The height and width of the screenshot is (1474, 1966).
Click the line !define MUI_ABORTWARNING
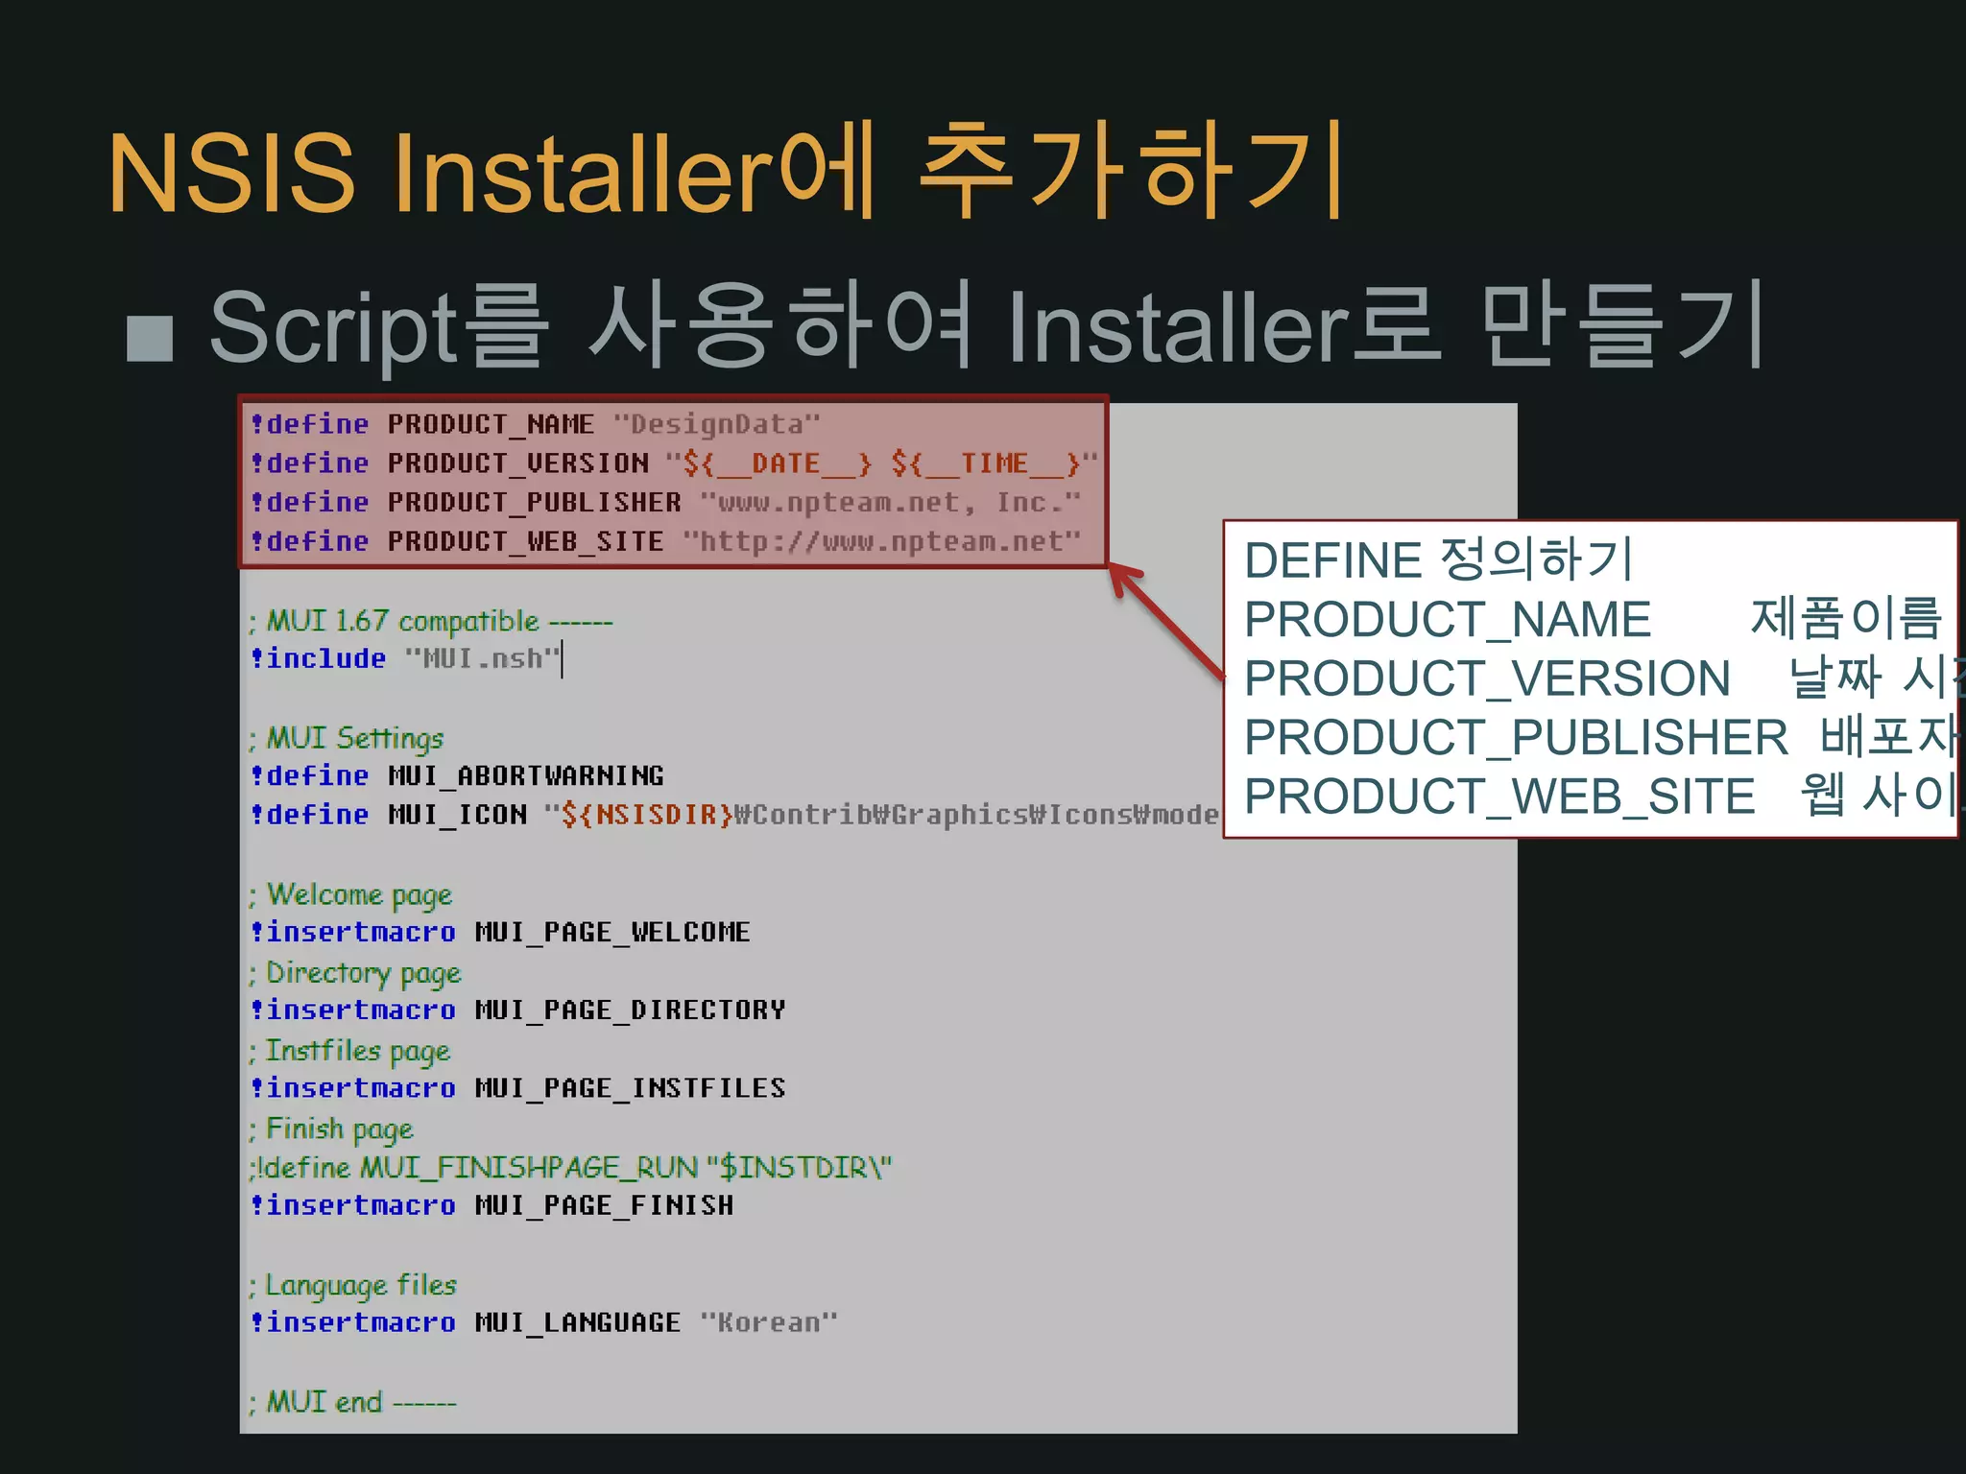pyautogui.click(x=457, y=775)
